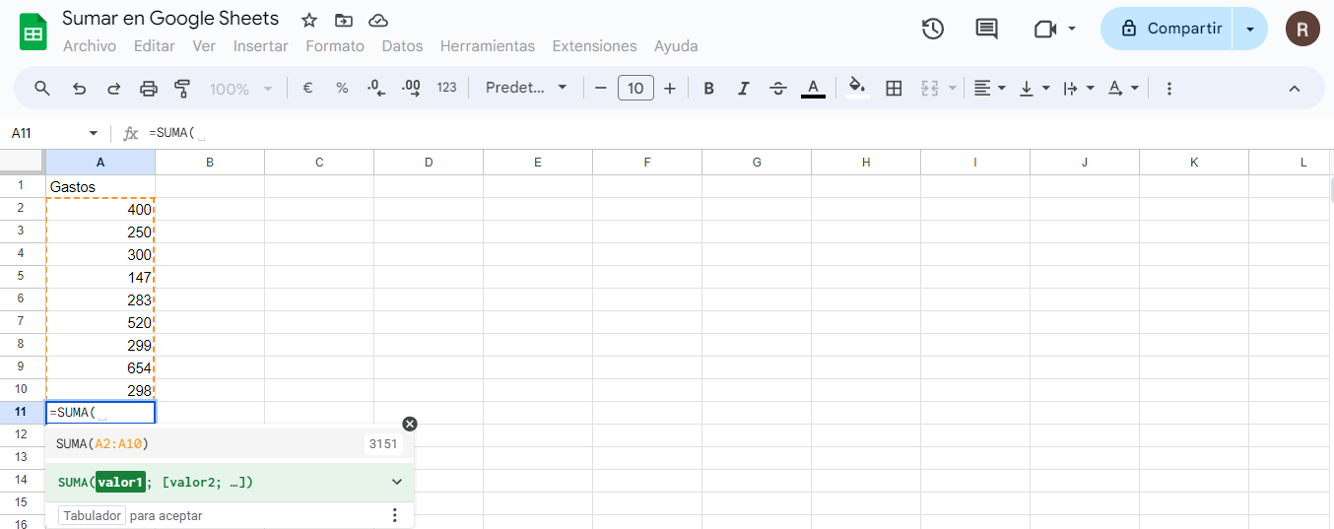Open the Herramientas menu
Screen dimensions: 1334x529
[x=488, y=45]
